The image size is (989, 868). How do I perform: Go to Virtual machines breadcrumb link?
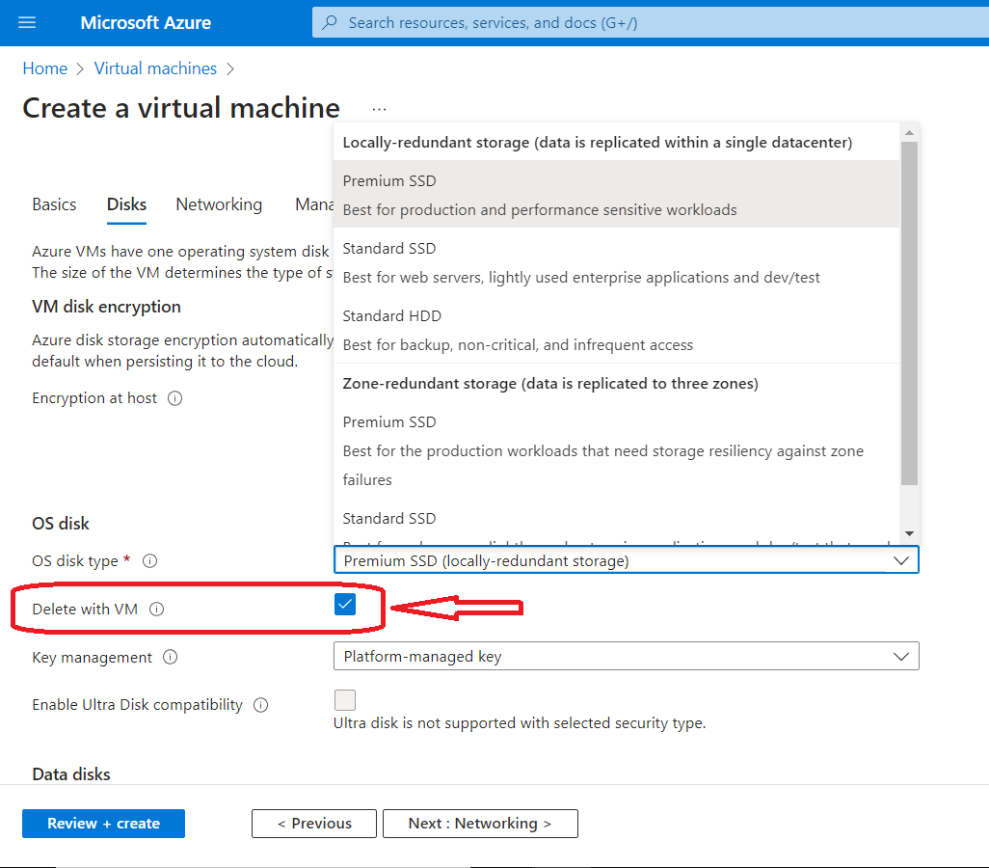(155, 68)
